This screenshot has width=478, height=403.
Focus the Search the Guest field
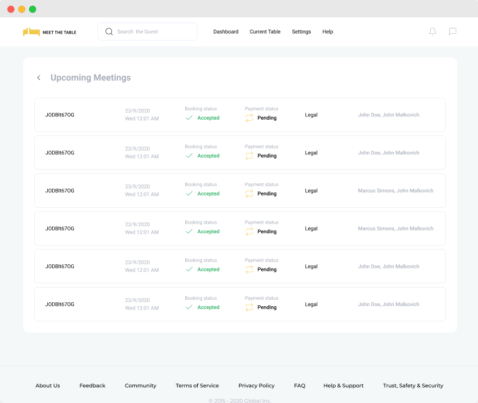click(x=147, y=32)
